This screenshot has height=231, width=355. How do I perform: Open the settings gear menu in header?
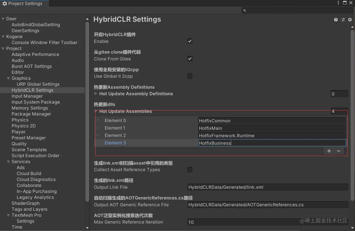[x=350, y=20]
